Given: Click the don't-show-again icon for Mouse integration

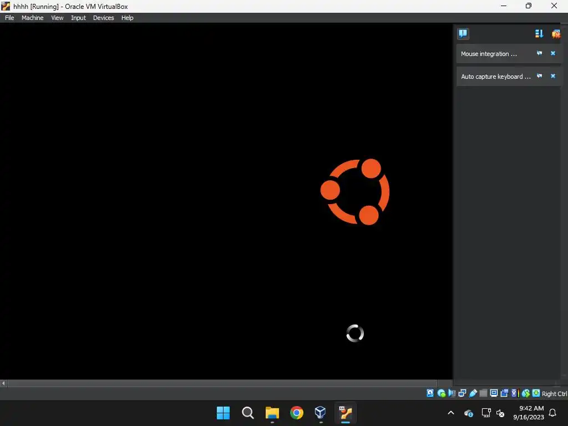Looking at the screenshot, I should click(539, 53).
